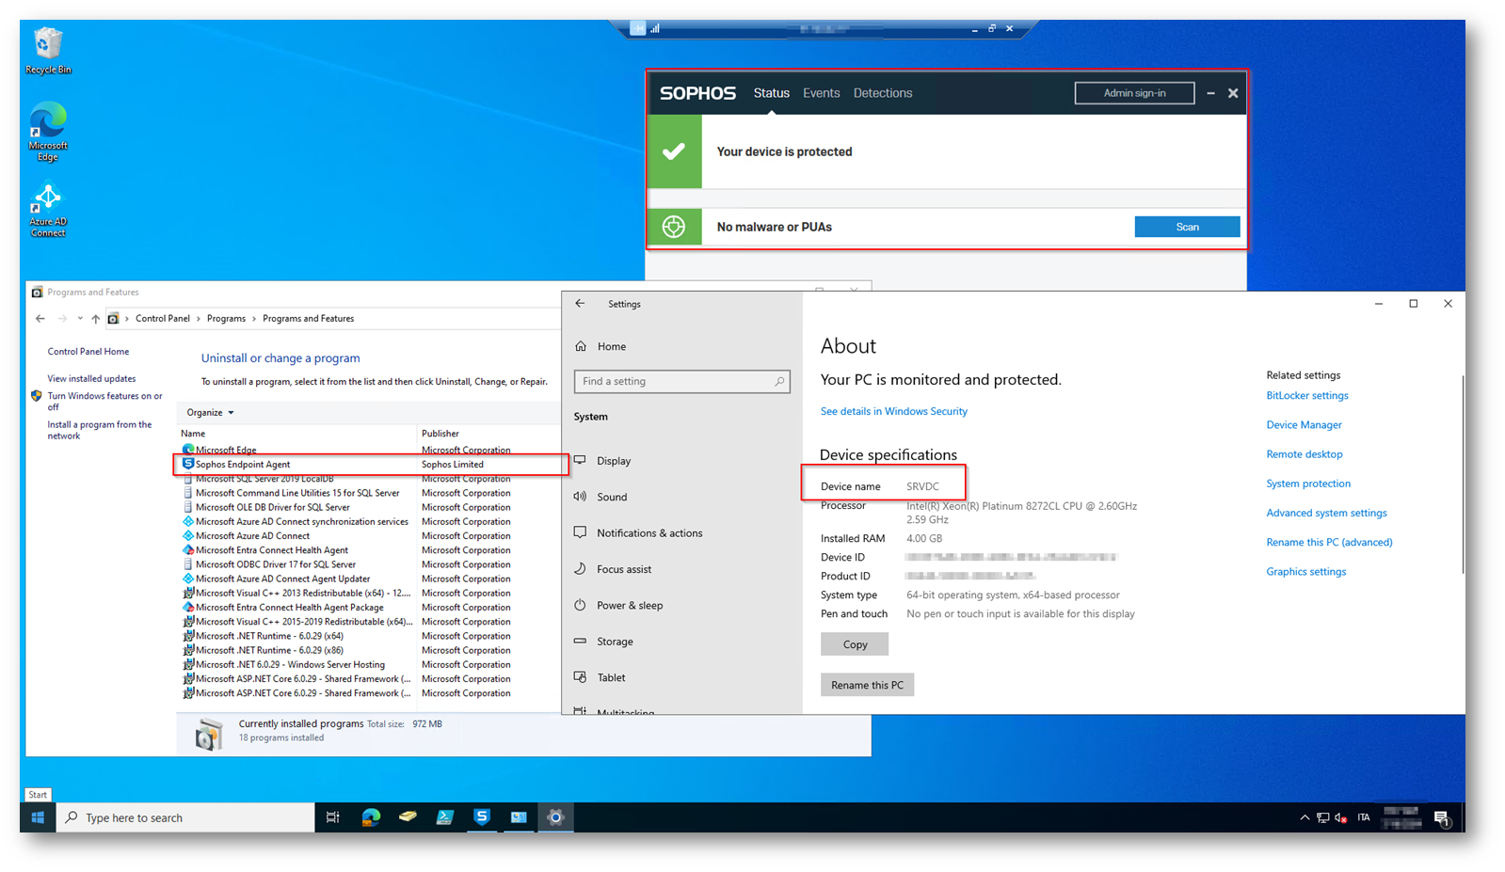Screen dimensions: 1505x872
Task: Open Settings gear in taskbar
Action: pyautogui.click(x=555, y=817)
